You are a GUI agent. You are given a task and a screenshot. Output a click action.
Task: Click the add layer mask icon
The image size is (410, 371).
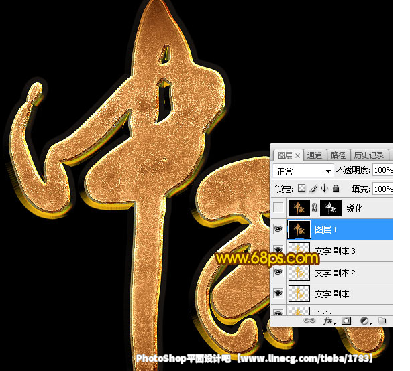coord(347,321)
